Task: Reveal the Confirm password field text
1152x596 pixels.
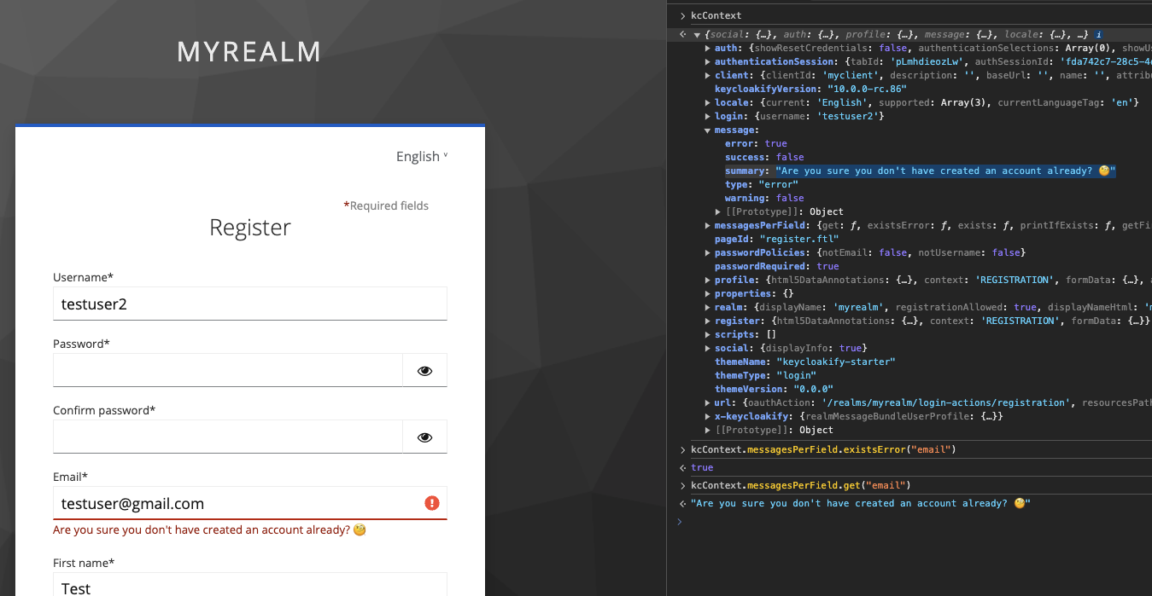Action: tap(424, 437)
